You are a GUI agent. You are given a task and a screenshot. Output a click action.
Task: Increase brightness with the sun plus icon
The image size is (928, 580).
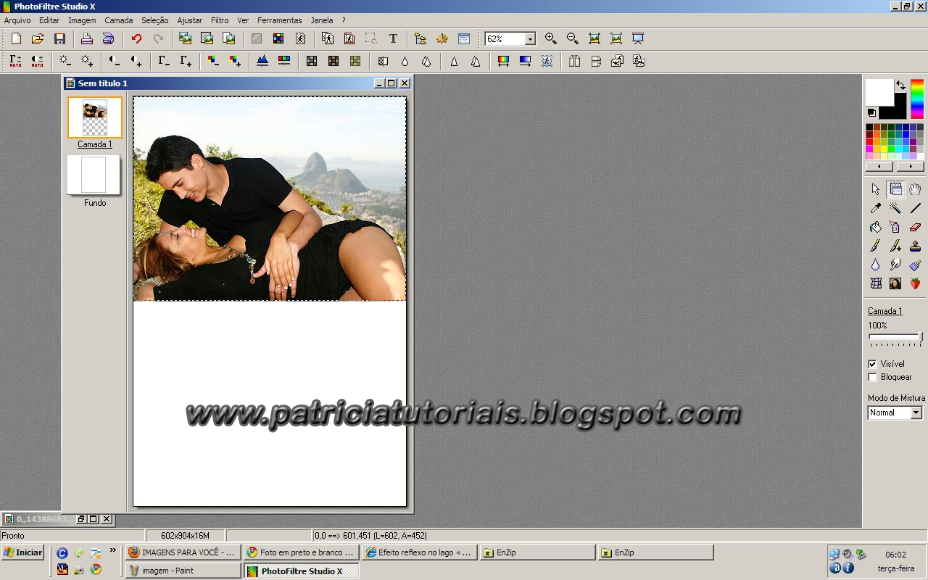point(86,61)
